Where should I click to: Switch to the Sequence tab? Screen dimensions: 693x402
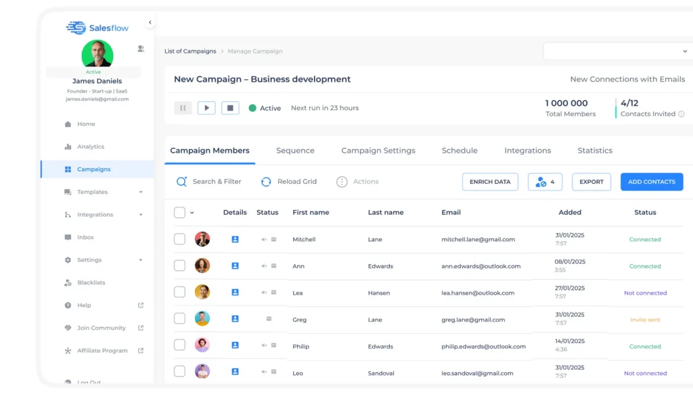click(295, 151)
